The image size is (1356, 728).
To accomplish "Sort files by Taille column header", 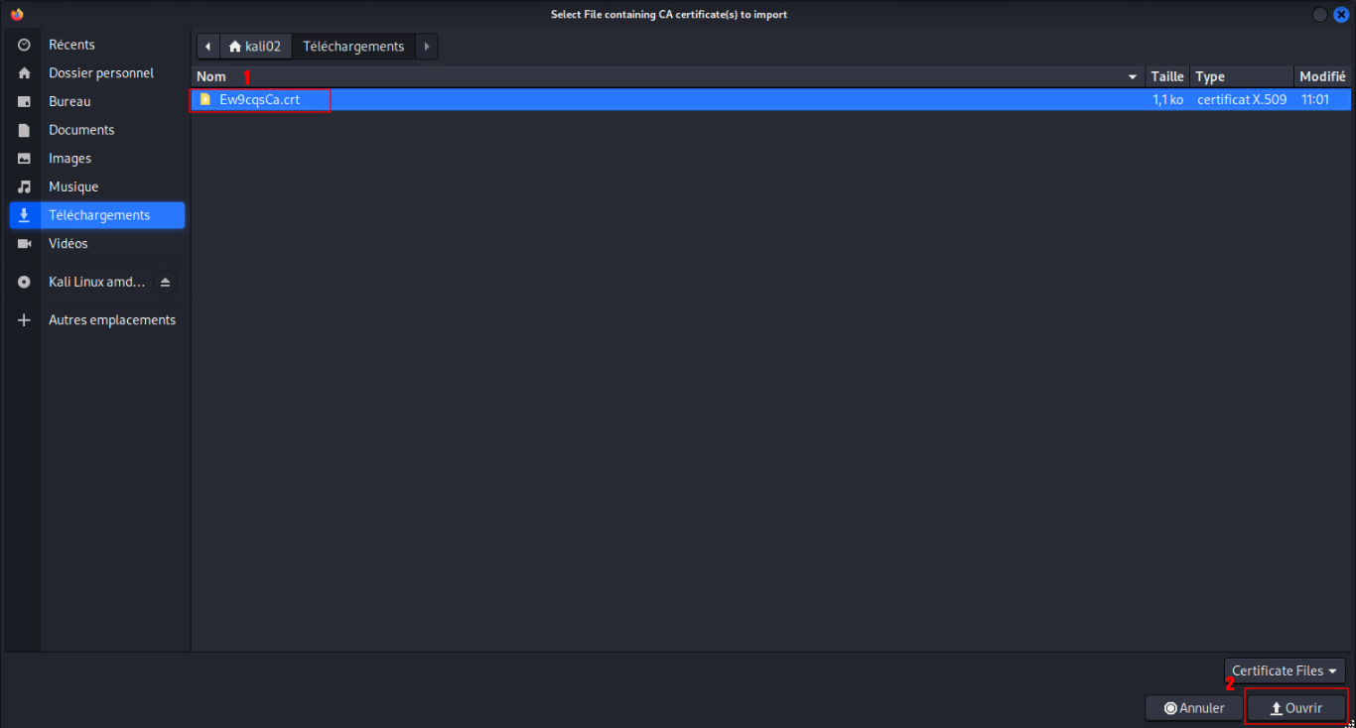I will click(x=1166, y=76).
